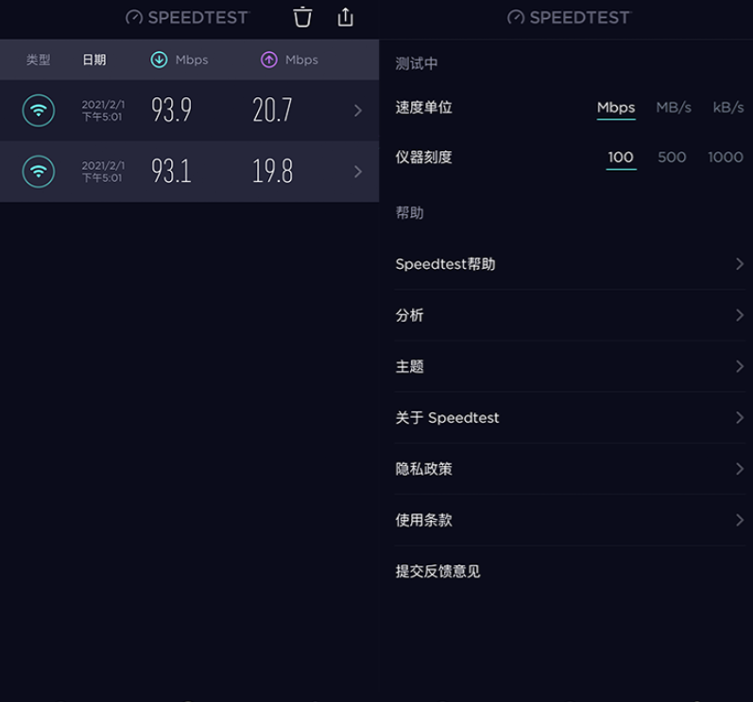Tap the 仪器刻度 label
Viewport: 753px width, 702px height.
tap(423, 158)
